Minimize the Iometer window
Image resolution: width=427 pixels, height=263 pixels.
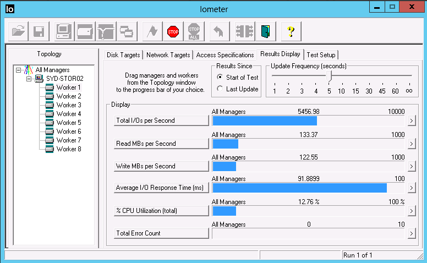377,7
